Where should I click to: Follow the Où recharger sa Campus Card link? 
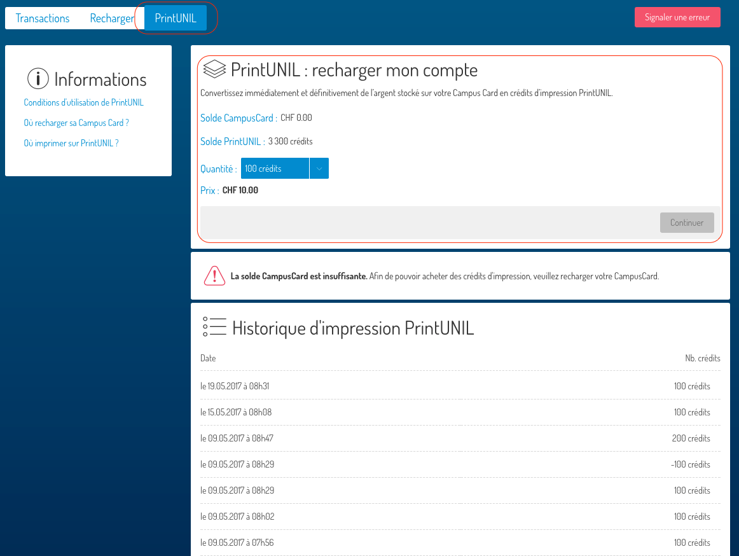pyautogui.click(x=76, y=123)
